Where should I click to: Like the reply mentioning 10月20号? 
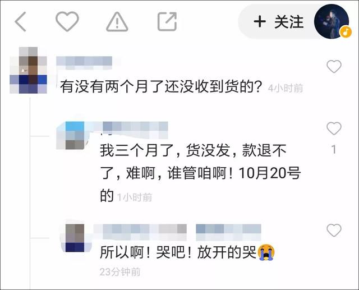pyautogui.click(x=334, y=128)
